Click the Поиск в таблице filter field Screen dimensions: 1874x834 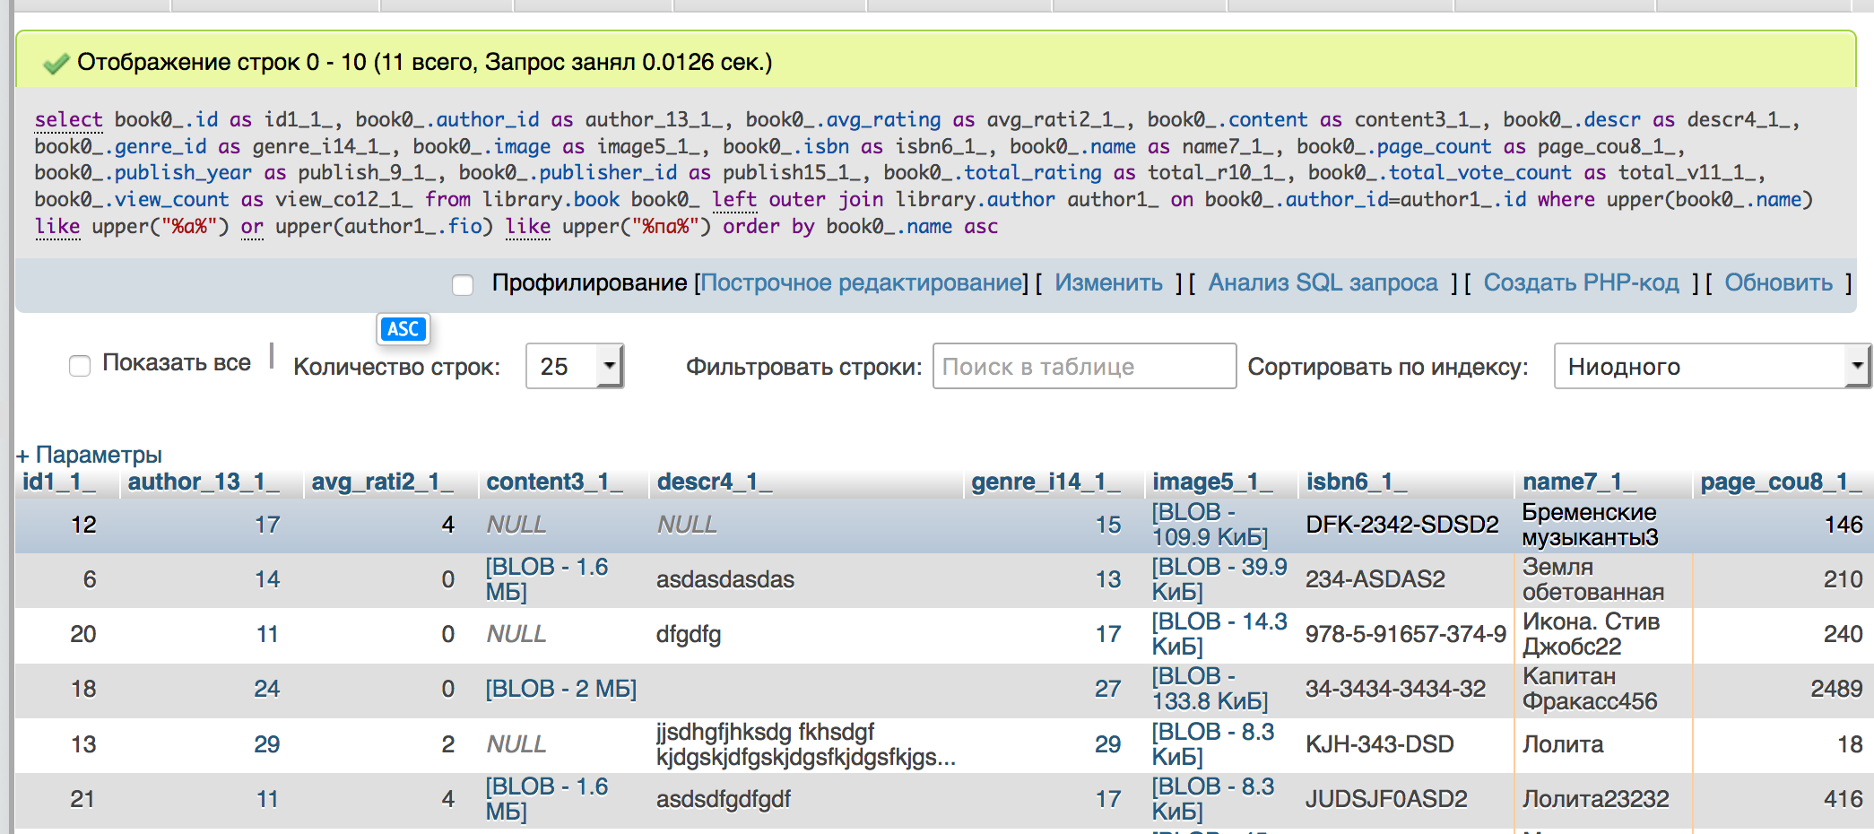[x=1084, y=366]
